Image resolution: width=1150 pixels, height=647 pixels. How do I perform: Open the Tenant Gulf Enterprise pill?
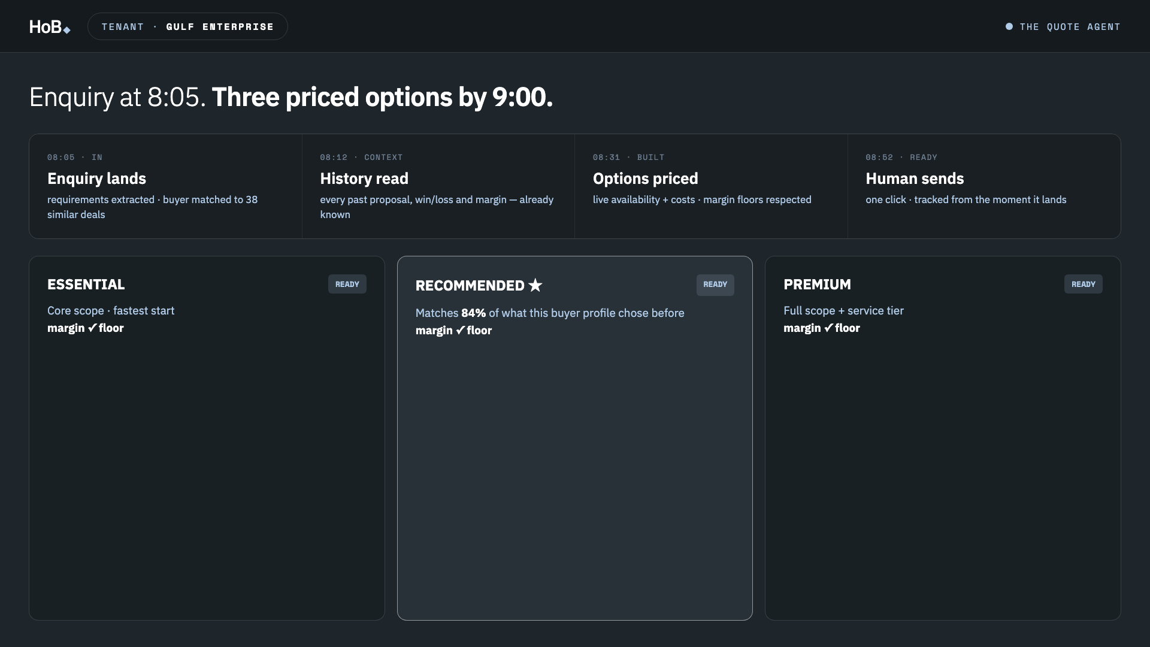pyautogui.click(x=187, y=26)
